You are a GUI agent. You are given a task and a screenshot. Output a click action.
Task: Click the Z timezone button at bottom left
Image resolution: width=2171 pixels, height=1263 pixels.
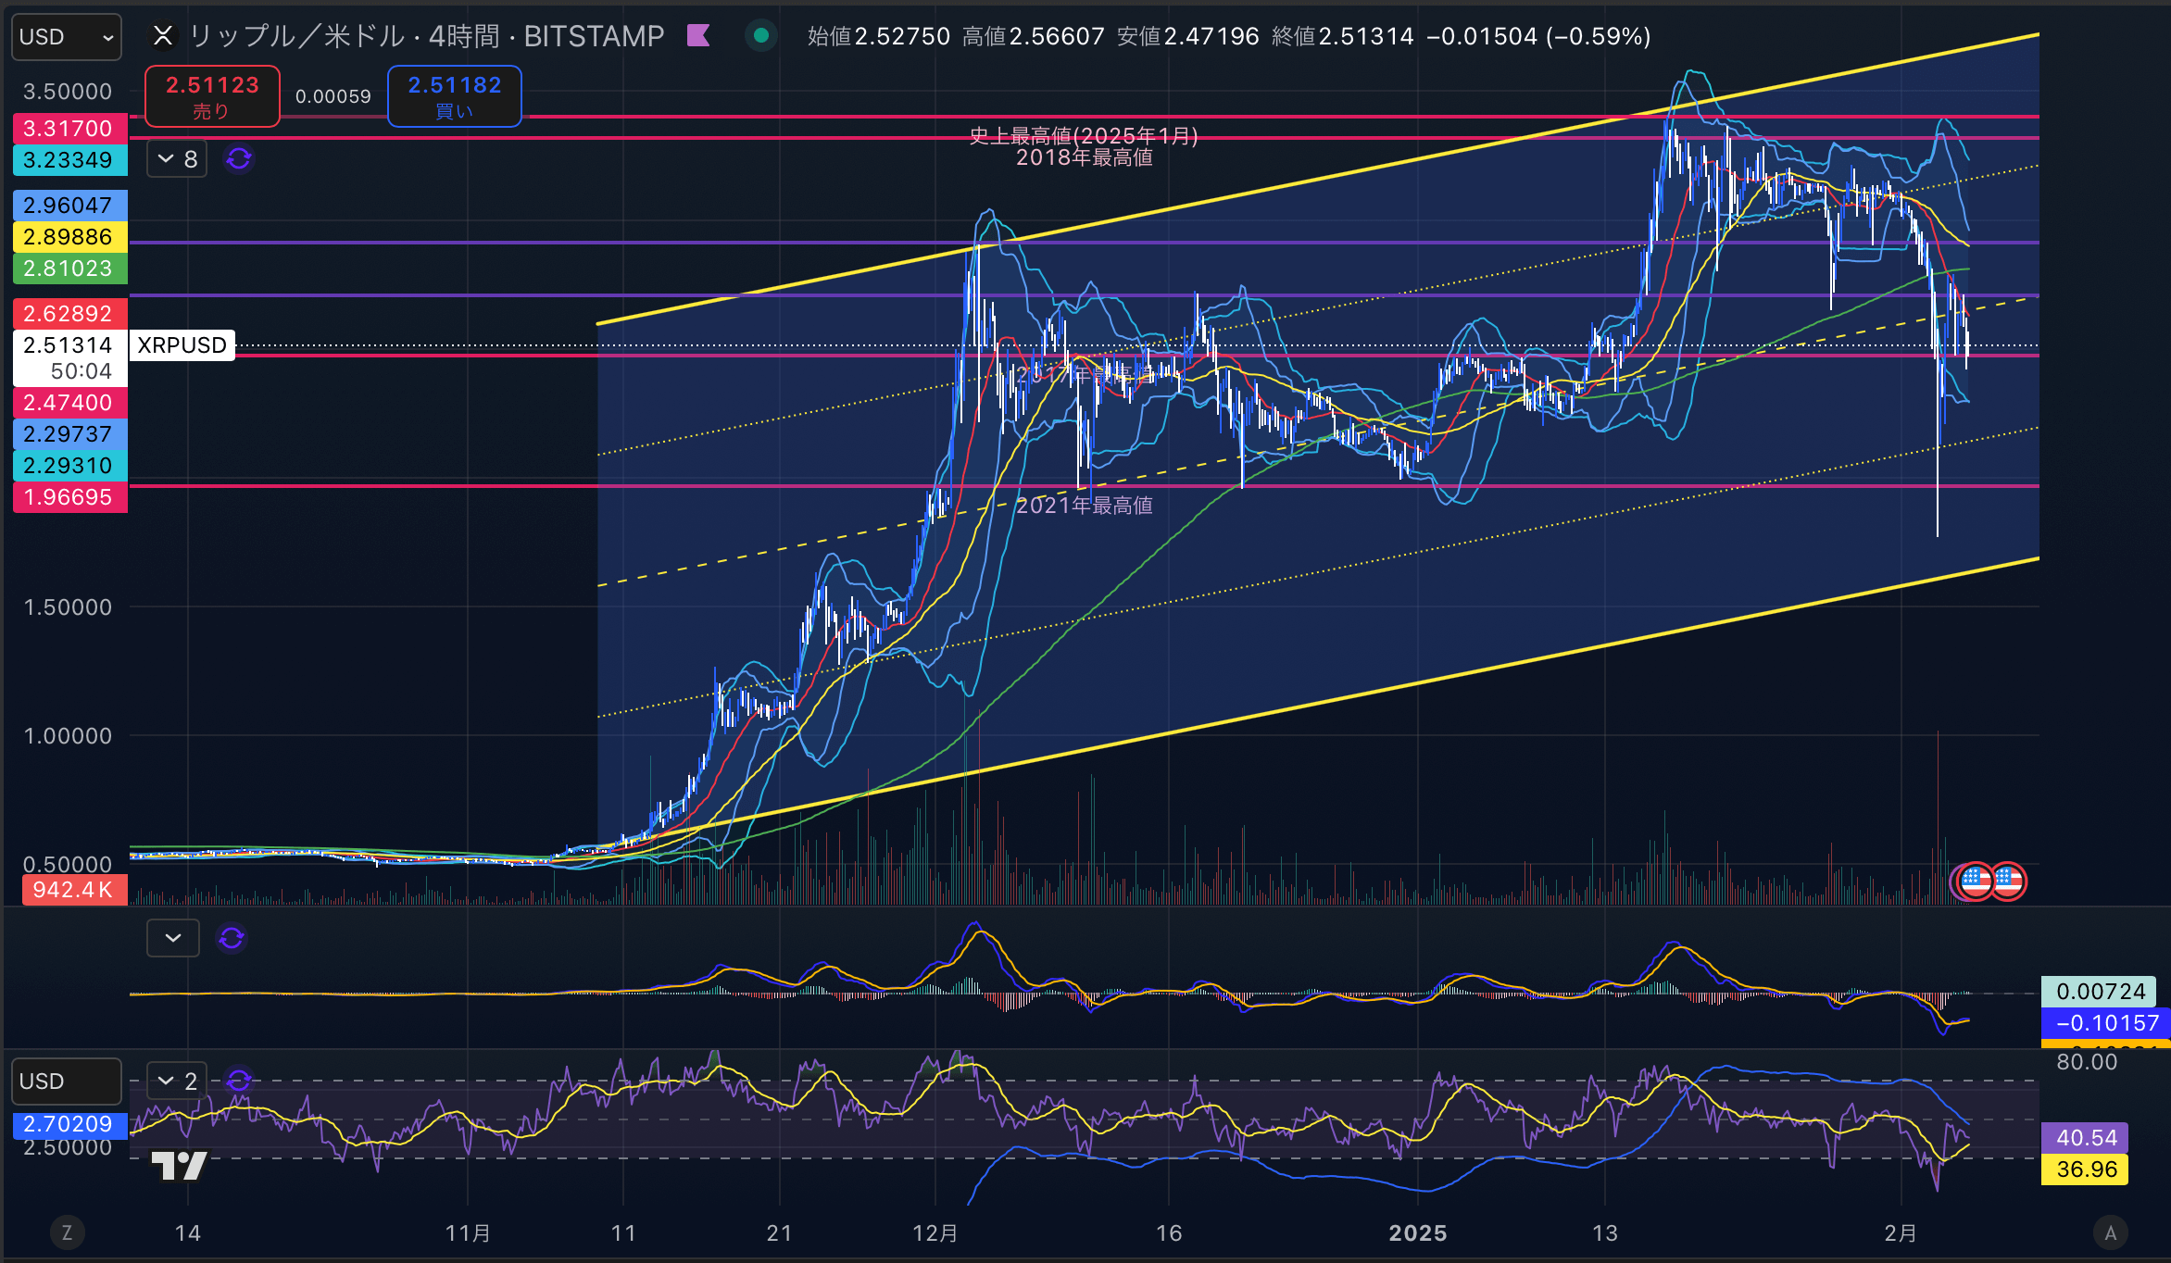67,1232
